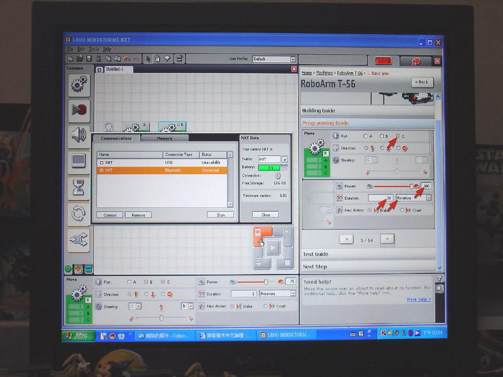The width and height of the screenshot is (503, 377).
Task: Select Coast radio button for Next Action
Action: [x=265, y=306]
